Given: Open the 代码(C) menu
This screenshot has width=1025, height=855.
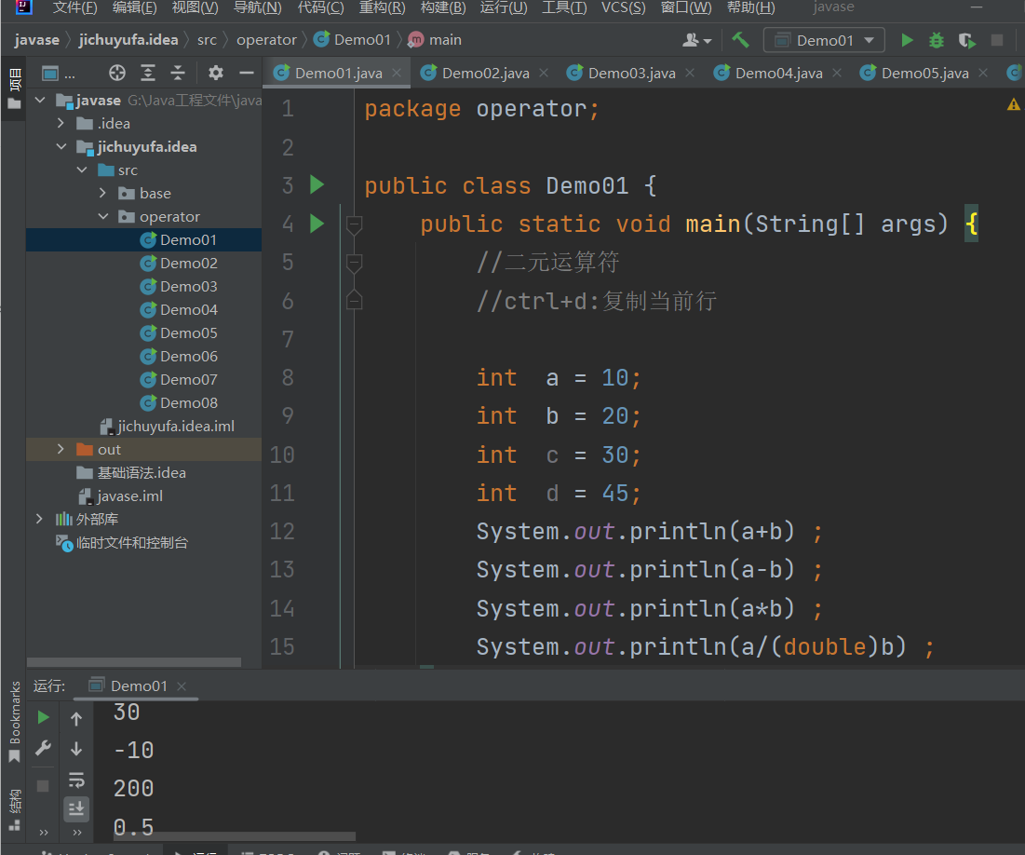Looking at the screenshot, I should (x=320, y=7).
